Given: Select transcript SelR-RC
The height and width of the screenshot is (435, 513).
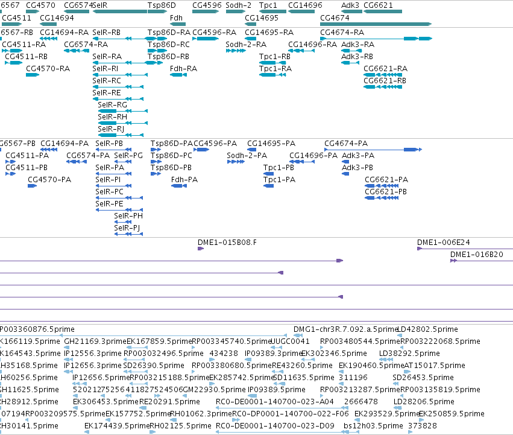Looking at the screenshot, I should click(x=107, y=81).
